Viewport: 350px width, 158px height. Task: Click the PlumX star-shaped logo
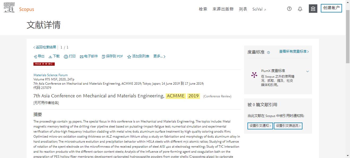pos(254,75)
